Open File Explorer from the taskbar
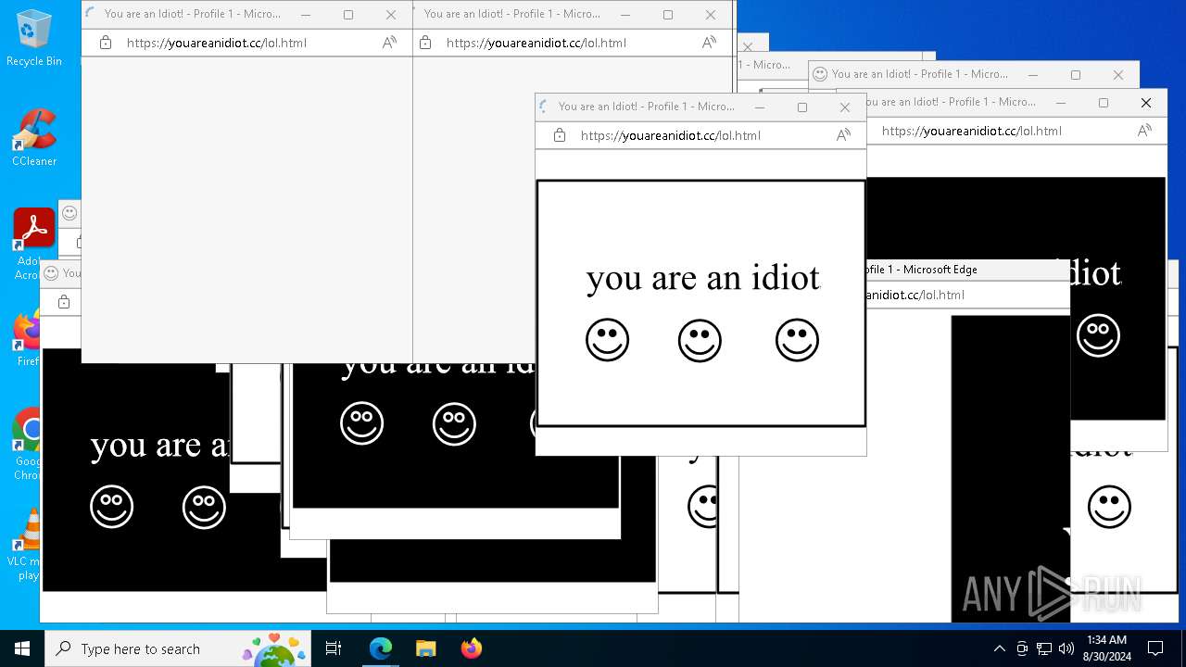The height and width of the screenshot is (667, 1186). click(425, 648)
